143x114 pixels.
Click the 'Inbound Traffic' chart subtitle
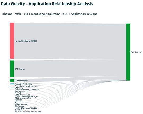click(50, 14)
